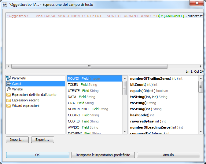The height and width of the screenshot is (164, 206).
Task: Click Reimposta le impostazioni predefinite button
Action: (103, 155)
